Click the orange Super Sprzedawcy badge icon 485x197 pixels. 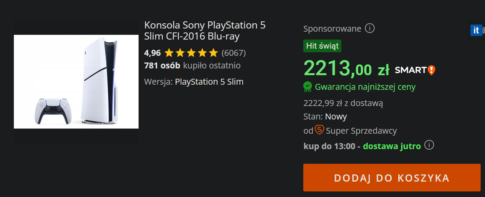tap(320, 130)
